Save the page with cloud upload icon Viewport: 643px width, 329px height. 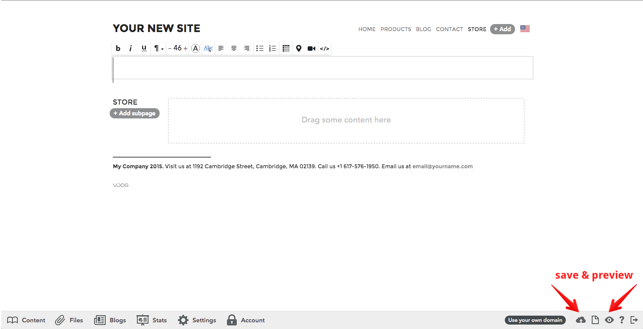pyautogui.click(x=581, y=320)
